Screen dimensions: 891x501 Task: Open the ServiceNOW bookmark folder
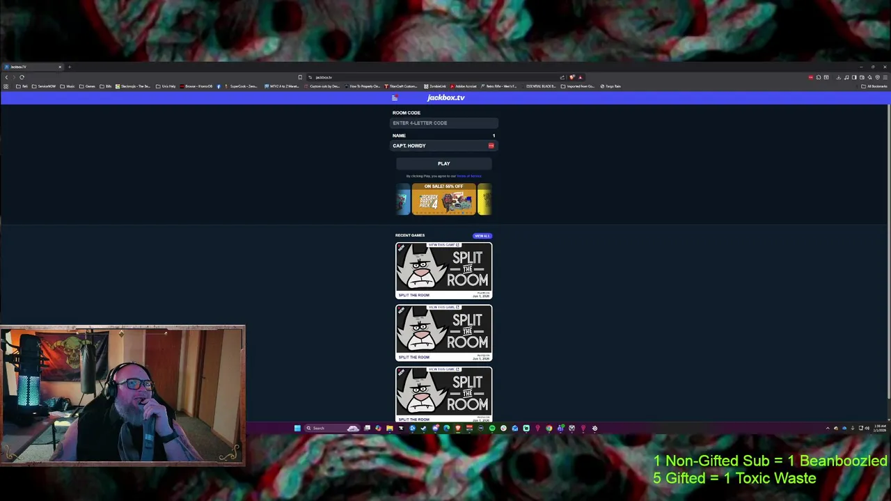coord(44,86)
